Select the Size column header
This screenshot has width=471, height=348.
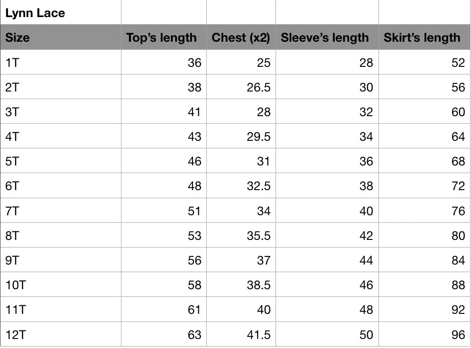(x=18, y=37)
